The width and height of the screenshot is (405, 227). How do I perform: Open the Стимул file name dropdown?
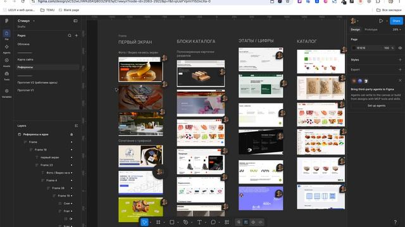coord(34,21)
